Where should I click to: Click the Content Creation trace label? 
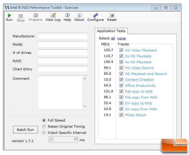[x=139, y=80]
